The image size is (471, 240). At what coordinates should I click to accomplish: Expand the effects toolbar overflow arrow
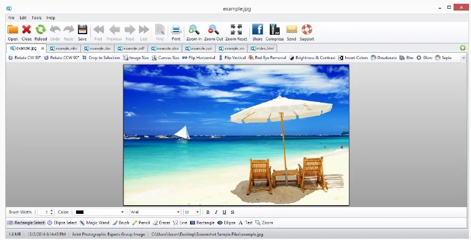tap(463, 58)
